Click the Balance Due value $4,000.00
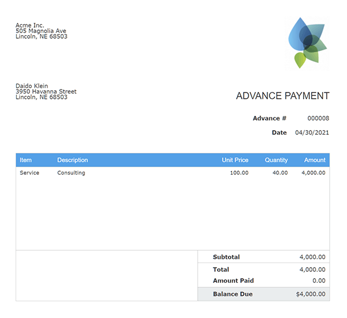The width and height of the screenshot is (347, 318). (311, 294)
